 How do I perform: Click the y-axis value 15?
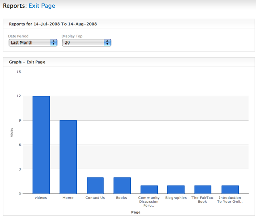pyautogui.click(x=19, y=72)
